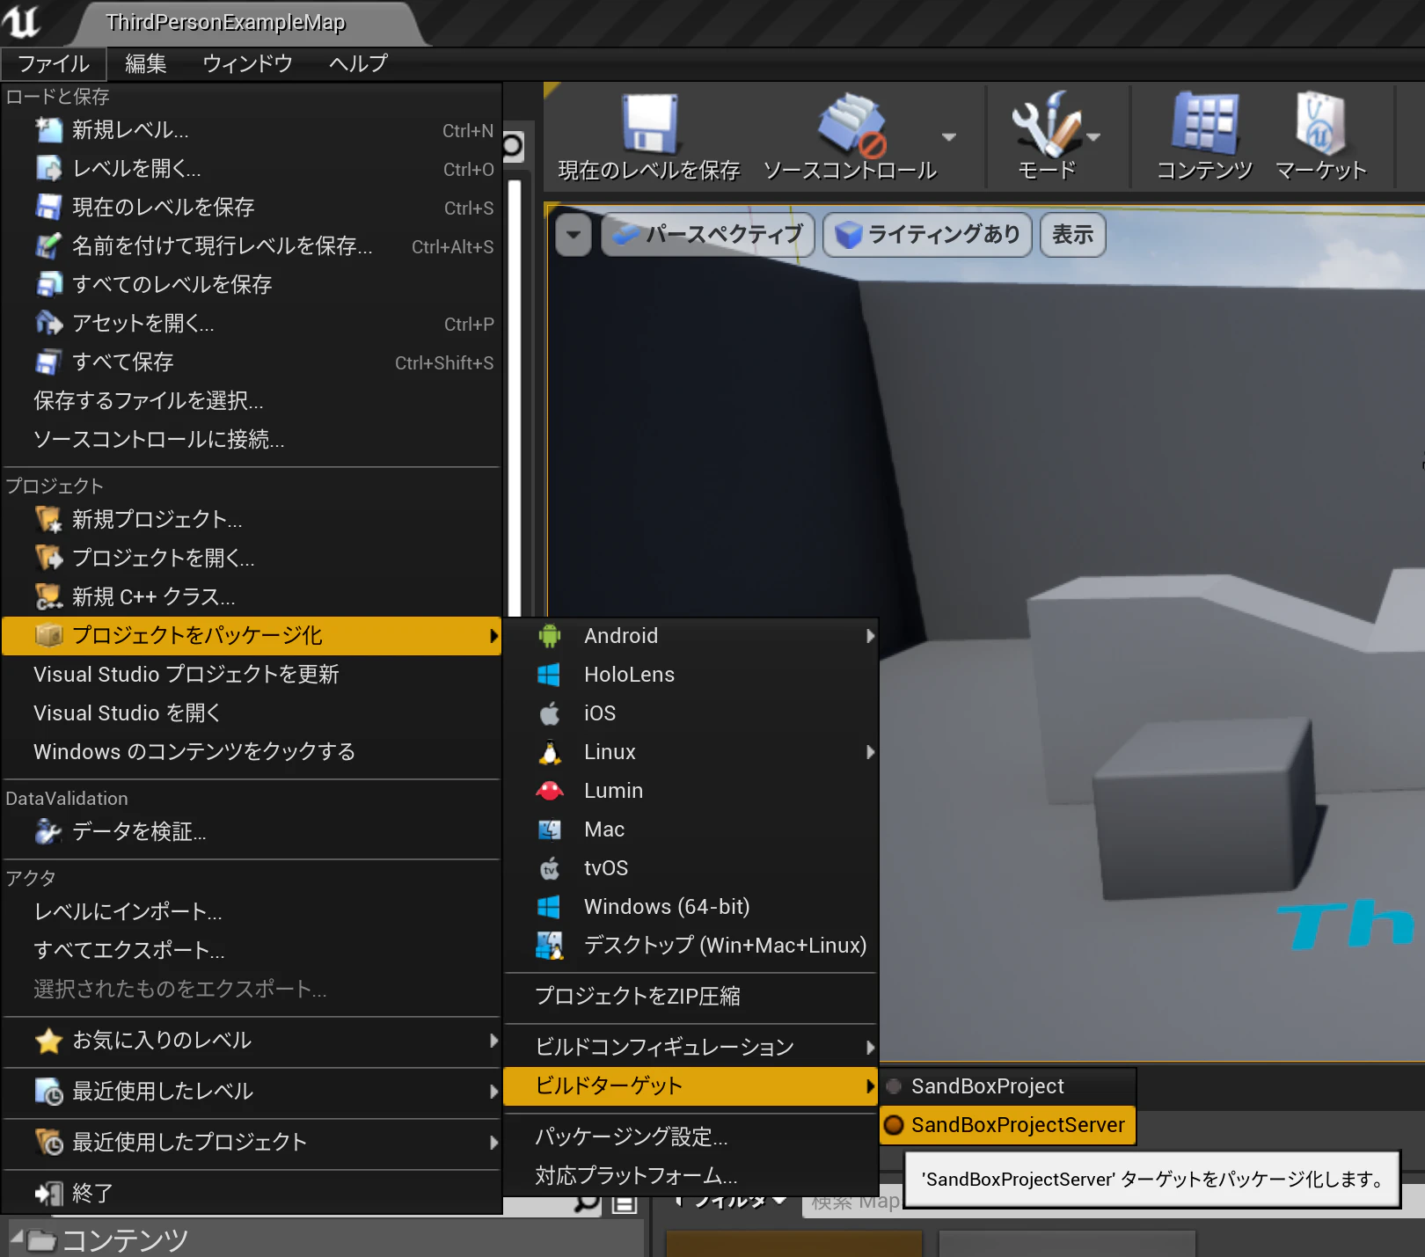Open the コンテンツ browser toolbar icon
The height and width of the screenshot is (1257, 1425).
click(x=1204, y=123)
